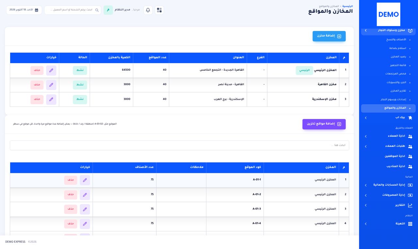Delete مخزن القاهرة with حذف button
The image size is (418, 249).
tap(37, 85)
